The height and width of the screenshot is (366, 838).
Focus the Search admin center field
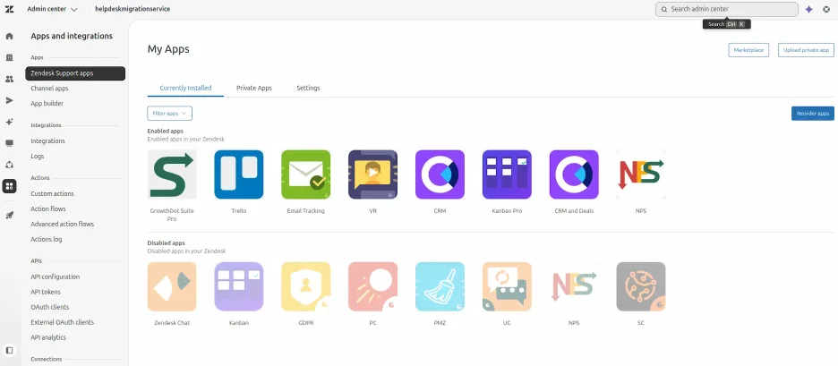tap(726, 9)
